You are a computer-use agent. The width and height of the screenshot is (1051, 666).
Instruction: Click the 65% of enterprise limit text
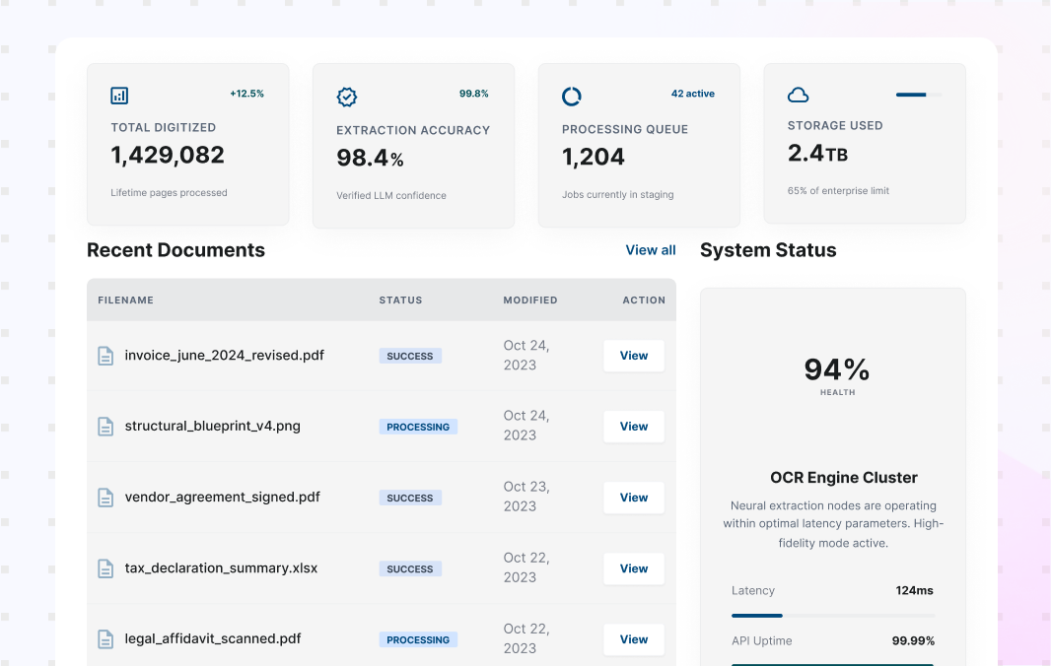[x=838, y=190]
